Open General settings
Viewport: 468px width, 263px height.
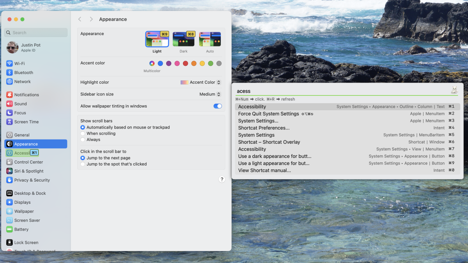click(36, 135)
